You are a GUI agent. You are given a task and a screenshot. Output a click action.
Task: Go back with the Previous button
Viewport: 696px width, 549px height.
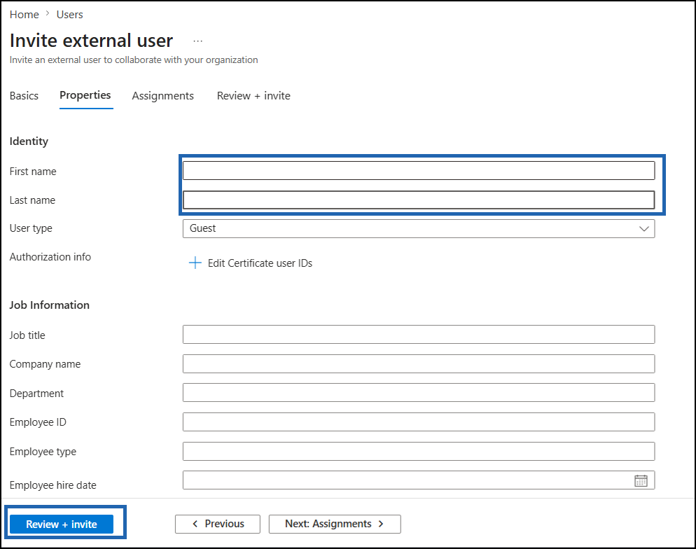pyautogui.click(x=218, y=524)
